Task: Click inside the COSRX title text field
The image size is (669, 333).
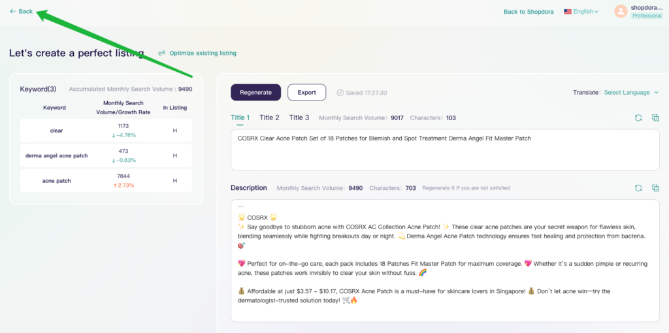Action: 444,150
